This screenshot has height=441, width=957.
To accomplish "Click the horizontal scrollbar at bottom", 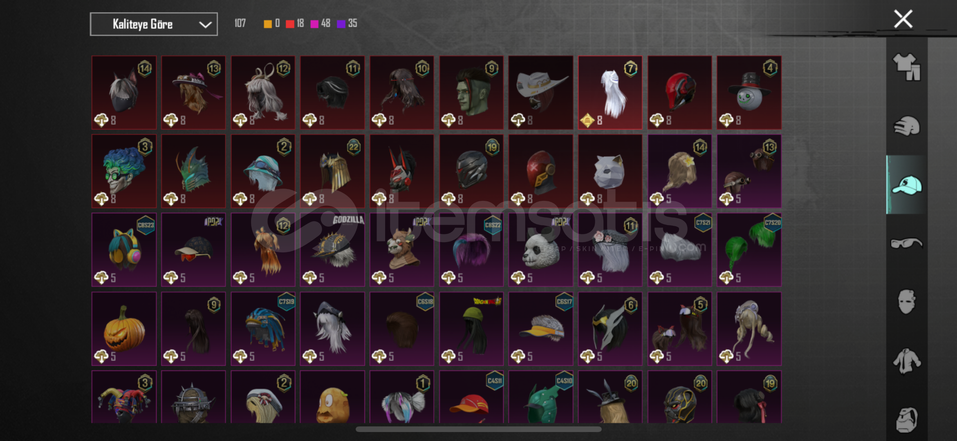I will pyautogui.click(x=478, y=429).
